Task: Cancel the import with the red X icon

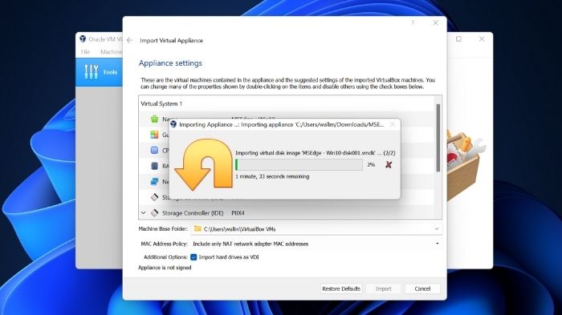Action: pyautogui.click(x=389, y=164)
